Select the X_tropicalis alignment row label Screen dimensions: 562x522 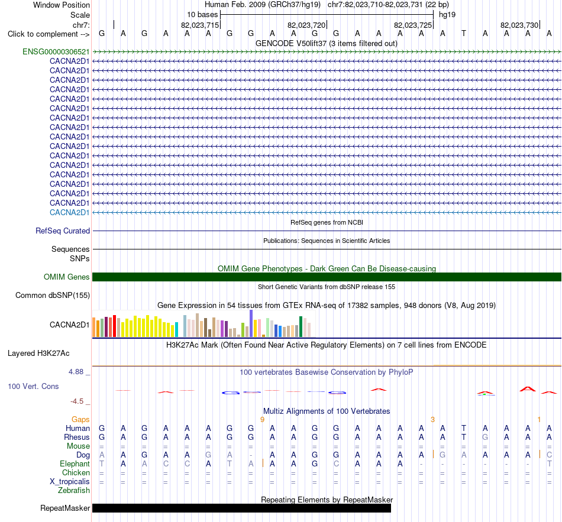[x=70, y=482]
